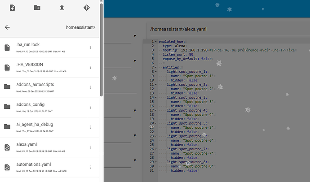310x182 pixels.
Task: Open options menu for .HA_VERSION
Action: coord(91,67)
